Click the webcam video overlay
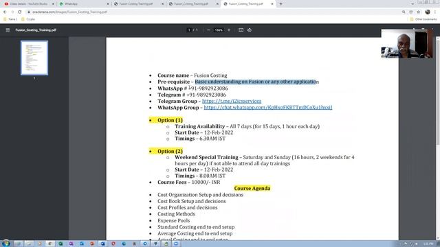 (406, 44)
